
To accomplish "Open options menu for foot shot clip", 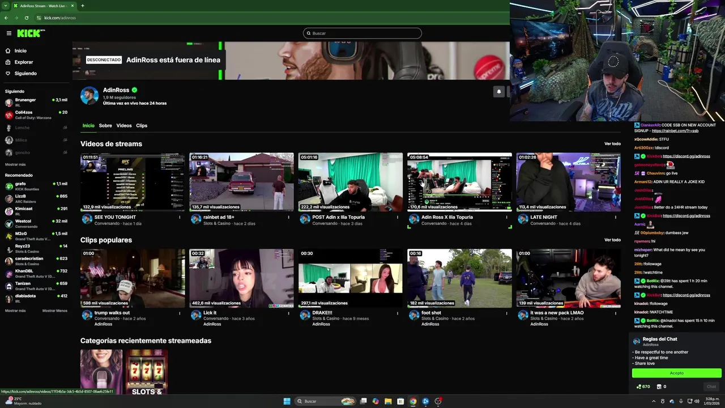I will pos(506,313).
